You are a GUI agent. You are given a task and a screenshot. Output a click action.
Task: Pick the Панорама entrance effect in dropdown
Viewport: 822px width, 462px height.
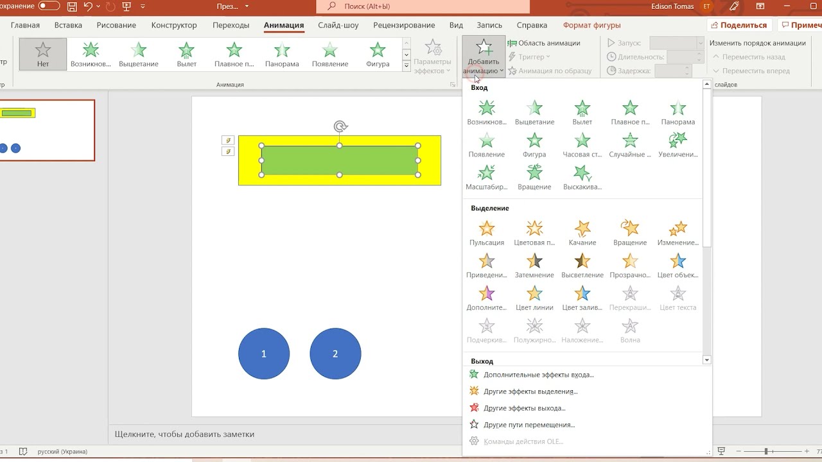pyautogui.click(x=678, y=112)
